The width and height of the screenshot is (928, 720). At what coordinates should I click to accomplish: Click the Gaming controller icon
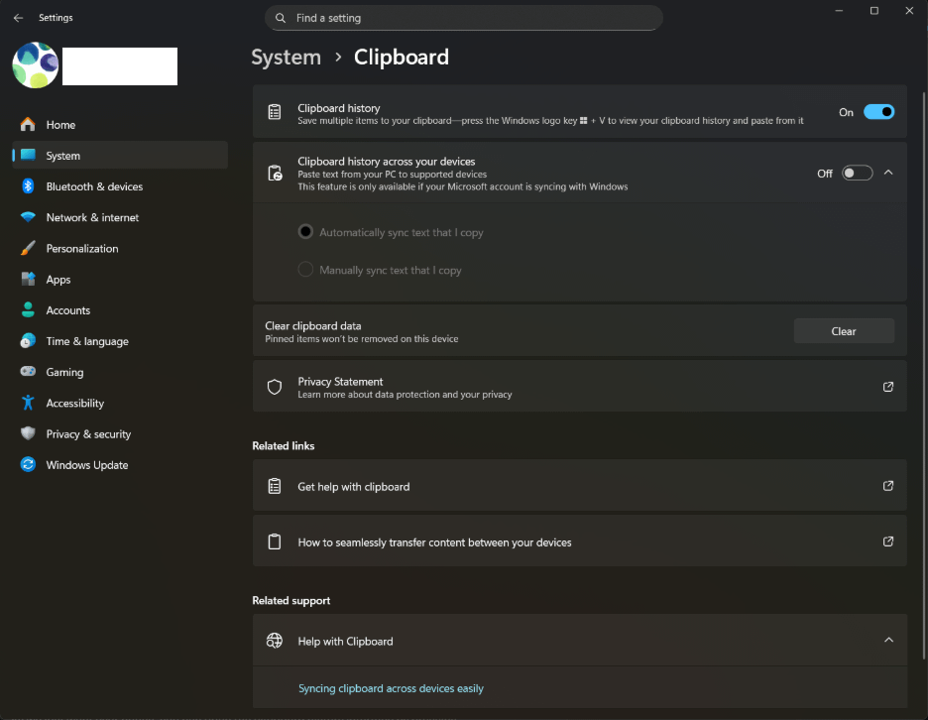click(28, 371)
